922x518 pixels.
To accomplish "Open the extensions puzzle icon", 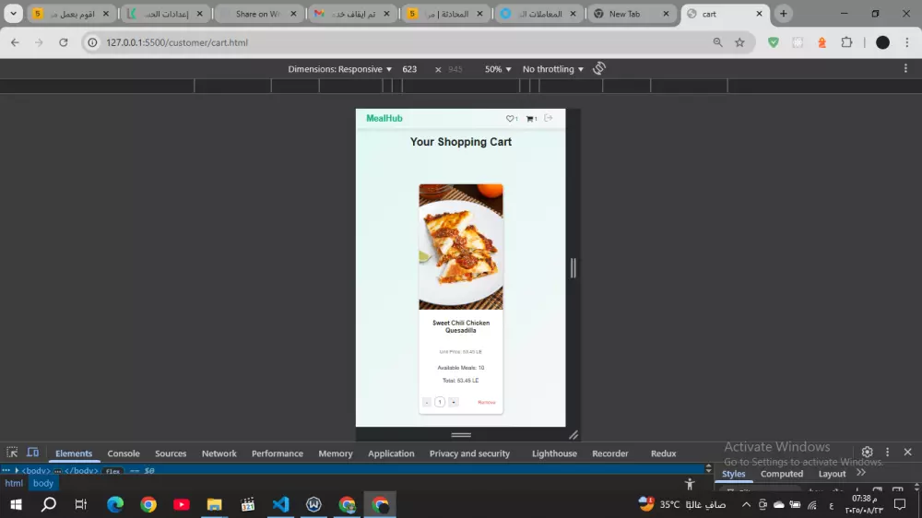I will coord(846,42).
